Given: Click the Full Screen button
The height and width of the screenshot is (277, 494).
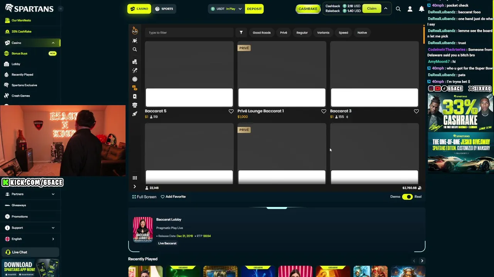Looking at the screenshot, I should pyautogui.click(x=144, y=197).
